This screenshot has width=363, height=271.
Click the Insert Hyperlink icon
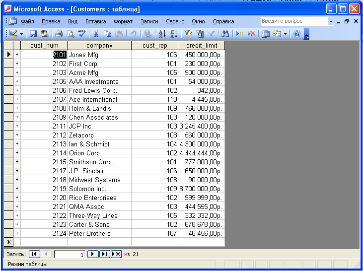[147, 34]
